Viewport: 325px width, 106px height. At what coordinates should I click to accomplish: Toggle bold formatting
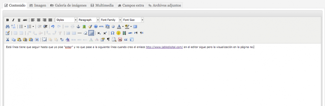pyautogui.click(x=7, y=20)
